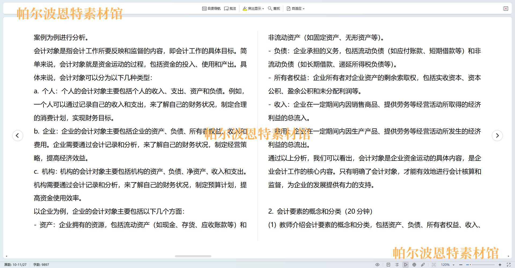The width and height of the screenshot is (515, 268).
Task: Click the 屏数: 10-11/27 status text
Action: (15, 265)
